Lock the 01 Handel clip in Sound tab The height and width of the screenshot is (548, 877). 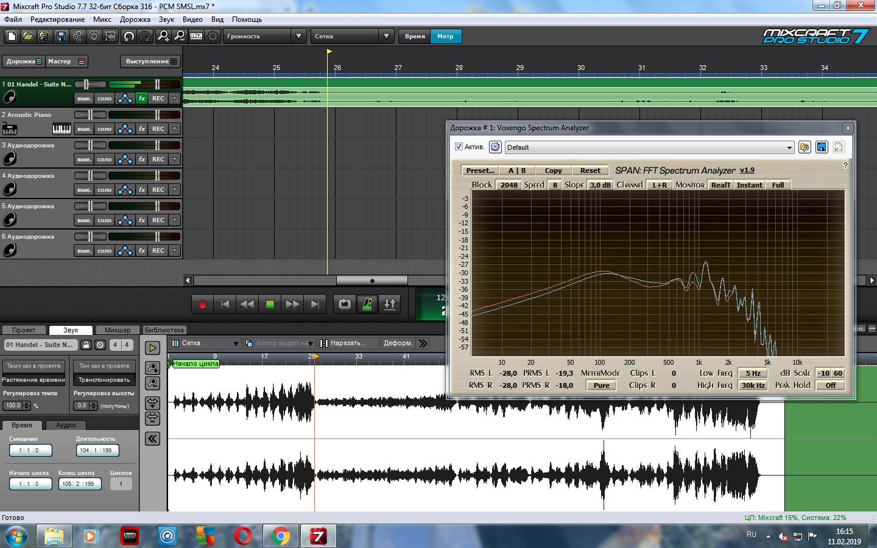86,345
